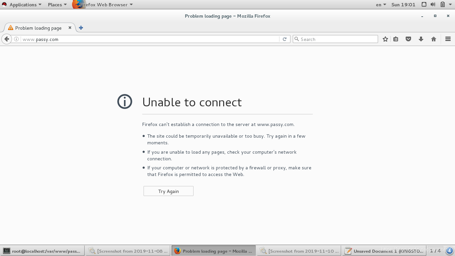Save page to Pocket icon
The width and height of the screenshot is (455, 256).
(408, 39)
